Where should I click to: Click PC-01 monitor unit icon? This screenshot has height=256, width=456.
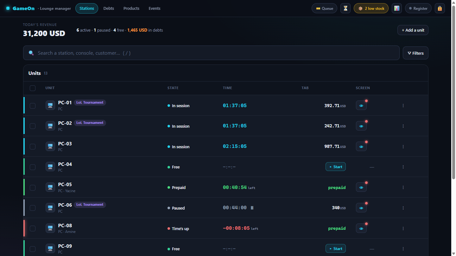(x=50, y=105)
